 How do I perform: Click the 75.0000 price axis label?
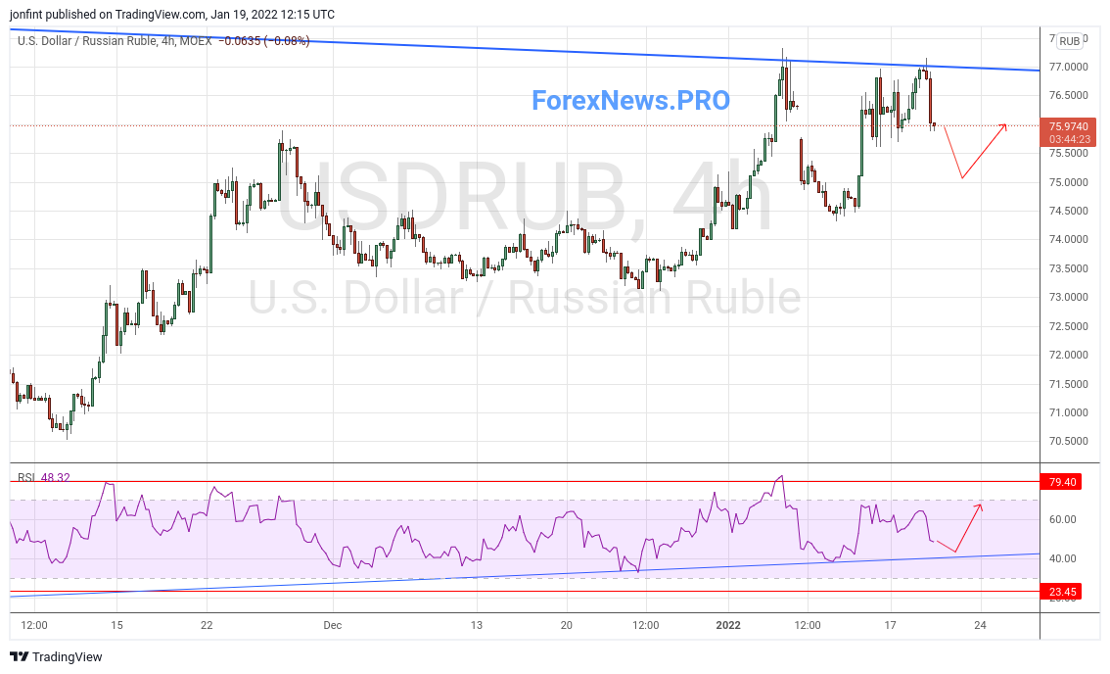pyautogui.click(x=1068, y=182)
